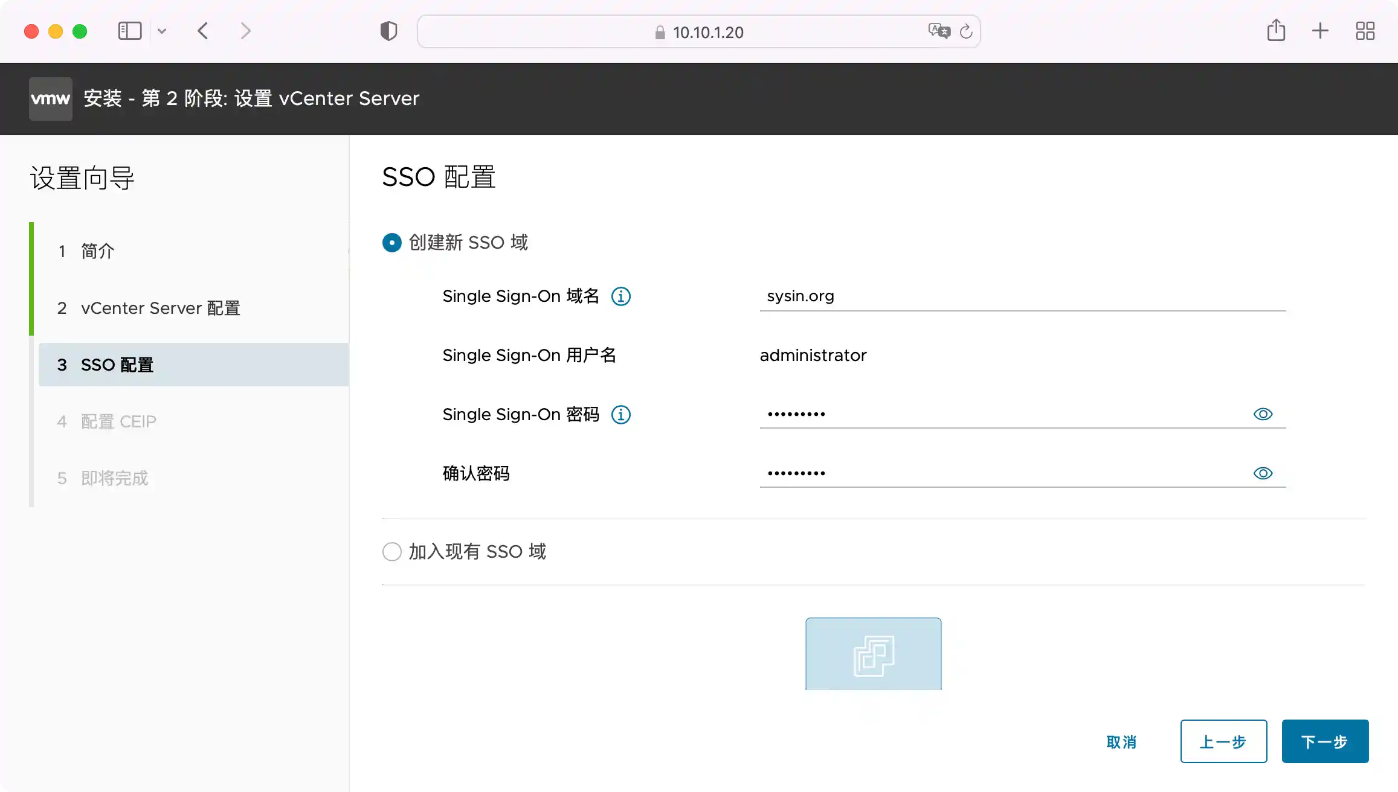Toggle Safari sidebar panel button

[x=130, y=31]
